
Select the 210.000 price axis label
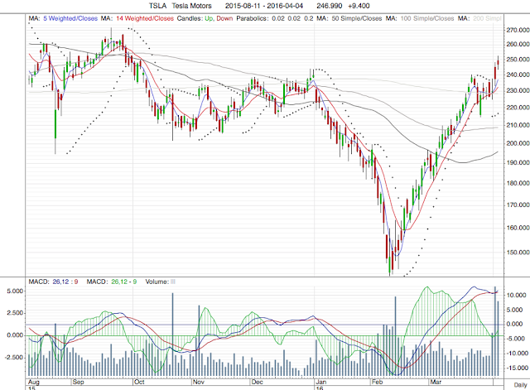[518, 125]
